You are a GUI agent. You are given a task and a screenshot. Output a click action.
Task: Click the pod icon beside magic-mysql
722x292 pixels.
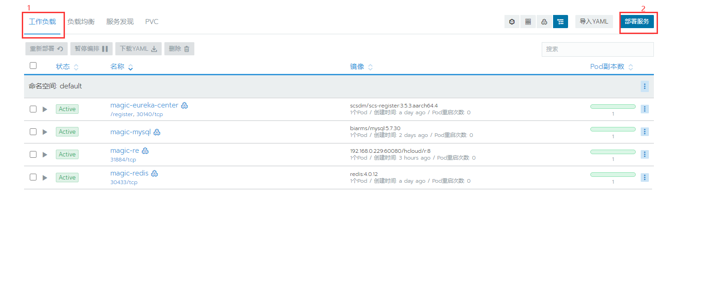point(157,132)
